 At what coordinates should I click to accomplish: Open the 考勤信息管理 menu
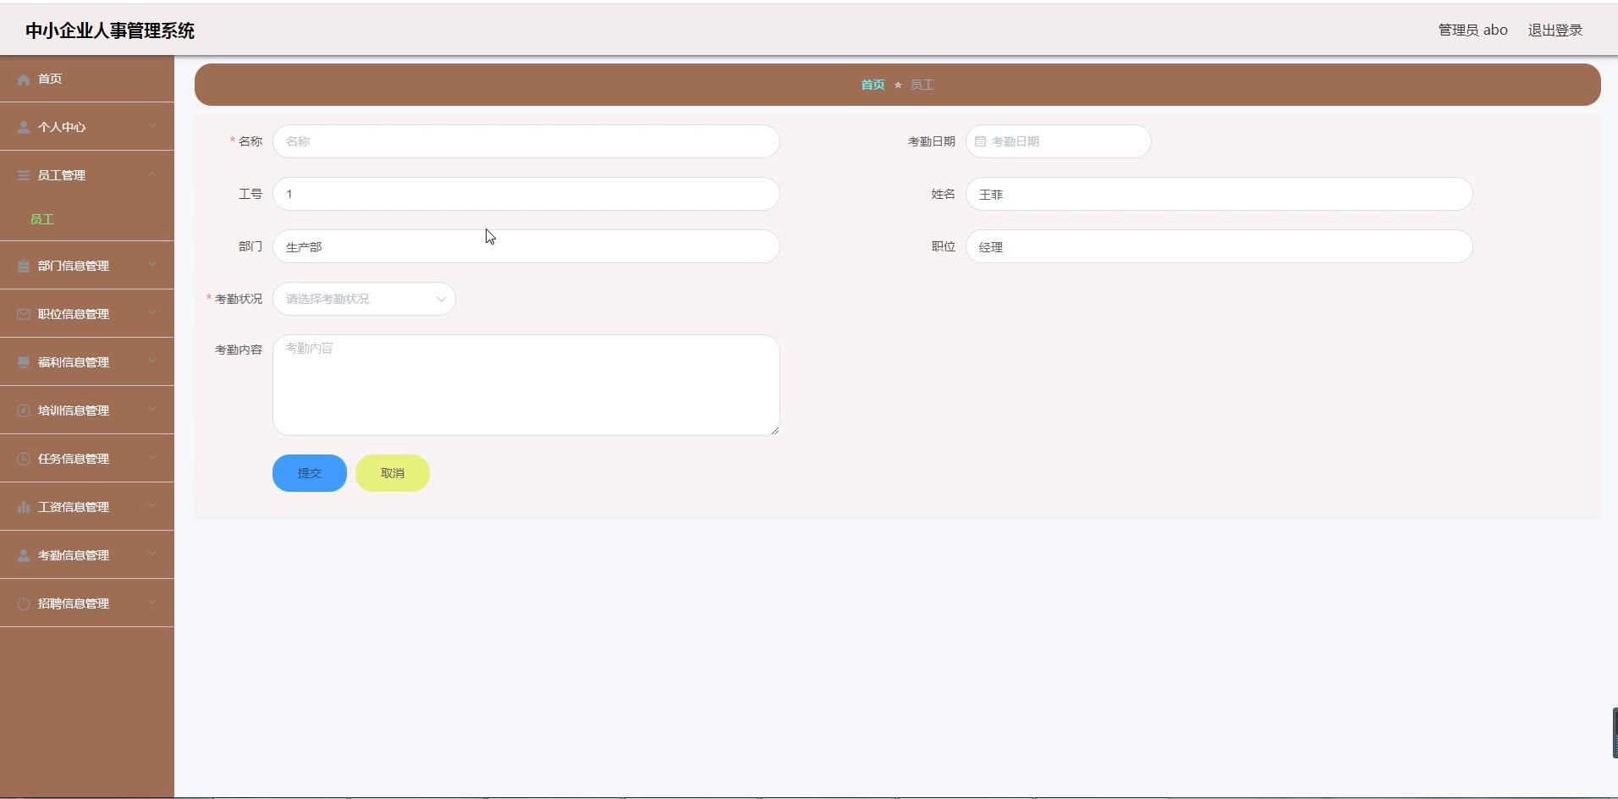[74, 555]
